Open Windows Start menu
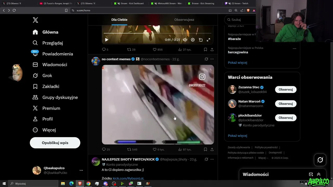 click(x=4, y=184)
